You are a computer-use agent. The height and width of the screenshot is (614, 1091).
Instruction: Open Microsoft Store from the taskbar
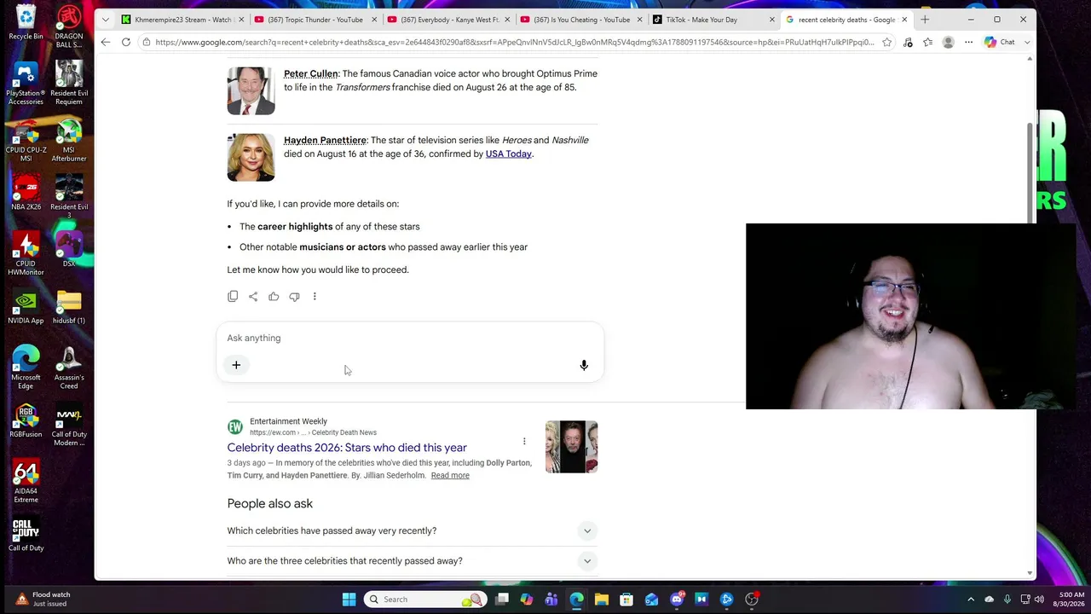pos(626,600)
